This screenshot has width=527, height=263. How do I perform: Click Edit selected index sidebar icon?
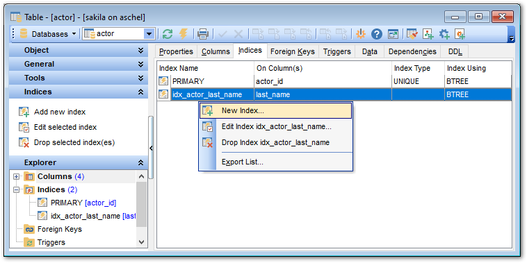(24, 128)
